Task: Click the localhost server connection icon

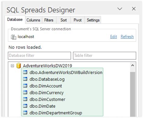Action: click(x=14, y=37)
